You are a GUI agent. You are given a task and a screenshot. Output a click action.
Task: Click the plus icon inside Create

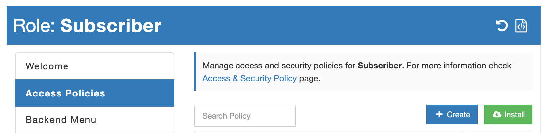[x=439, y=114]
